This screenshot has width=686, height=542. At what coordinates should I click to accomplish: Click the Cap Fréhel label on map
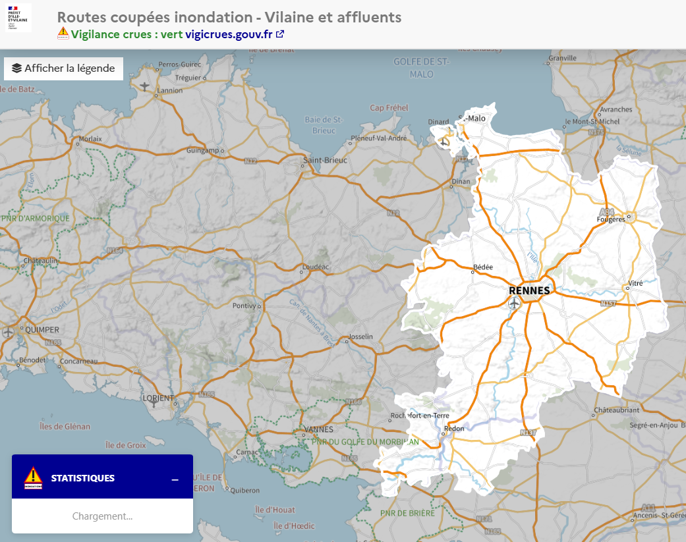coord(389,107)
